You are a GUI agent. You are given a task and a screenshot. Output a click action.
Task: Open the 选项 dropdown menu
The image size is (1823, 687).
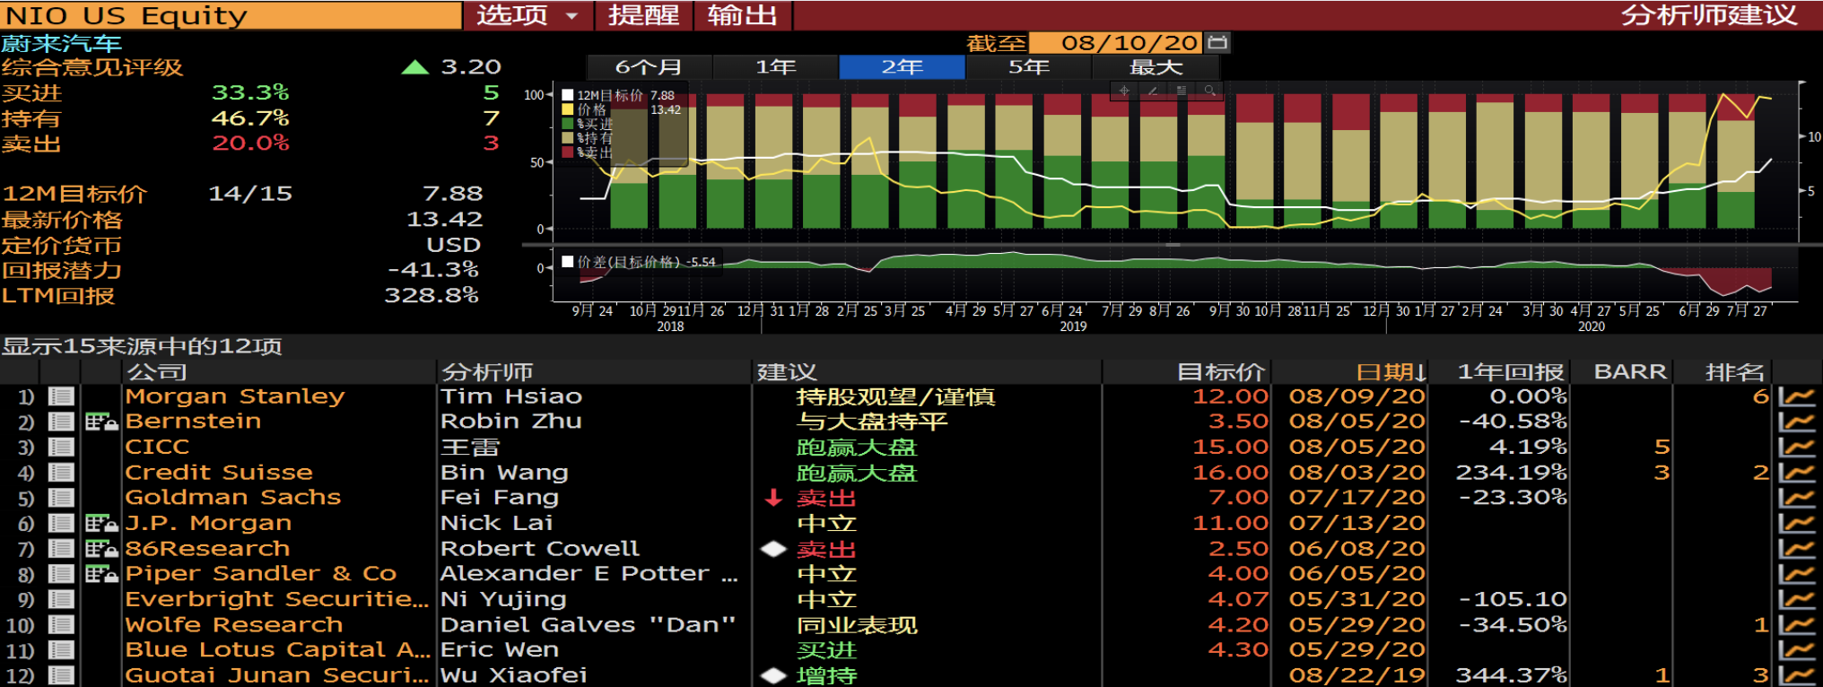pos(528,15)
